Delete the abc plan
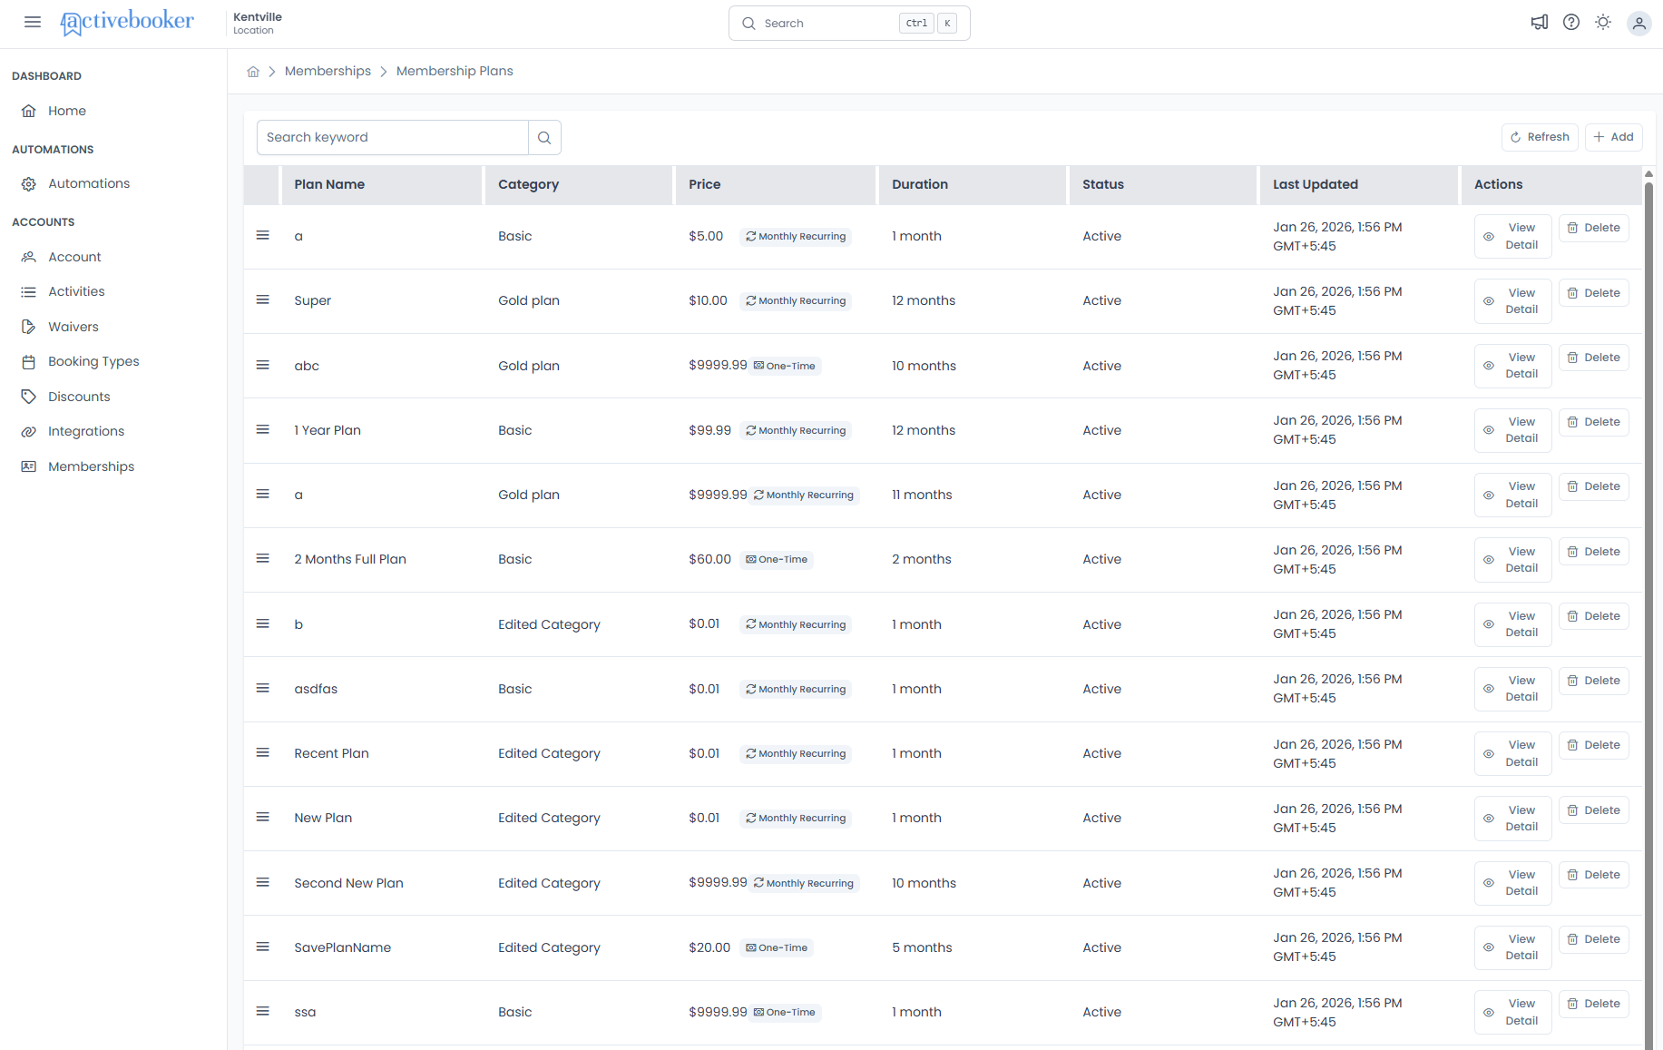Image resolution: width=1663 pixels, height=1050 pixels. (1593, 358)
